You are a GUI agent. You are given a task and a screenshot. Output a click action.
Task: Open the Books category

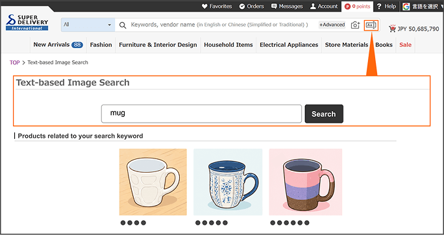point(384,45)
